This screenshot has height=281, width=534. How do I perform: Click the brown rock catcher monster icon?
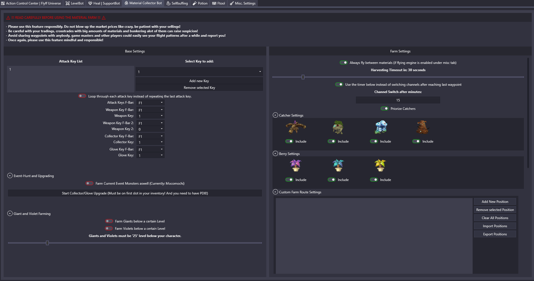(422, 127)
